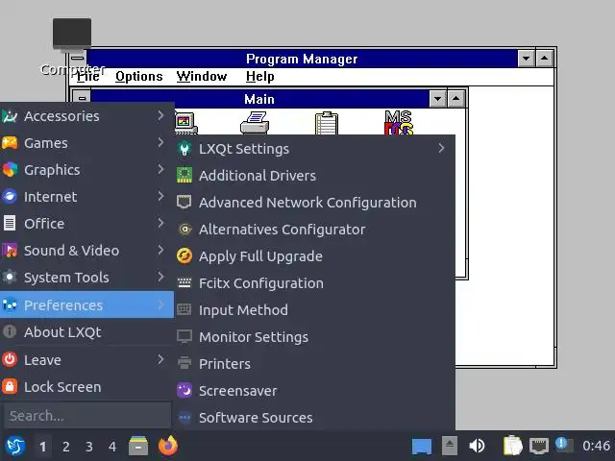Click the Additional Drivers chip icon
Viewport: 615px width, 461px height.
tap(184, 175)
